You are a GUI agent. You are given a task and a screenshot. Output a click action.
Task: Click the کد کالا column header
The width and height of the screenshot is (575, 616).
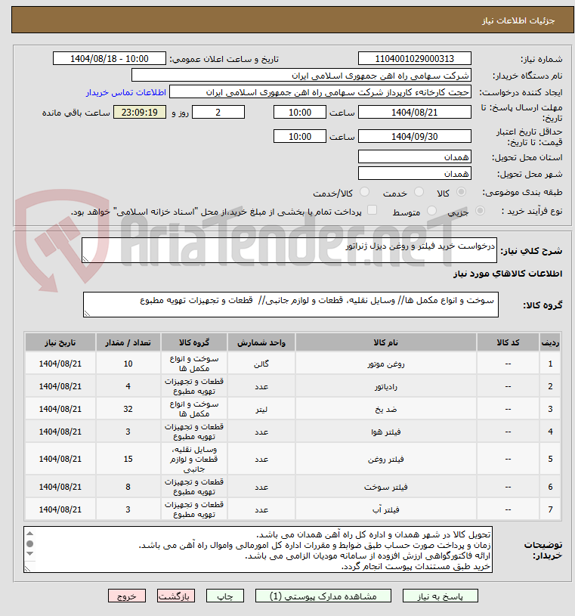508,342
